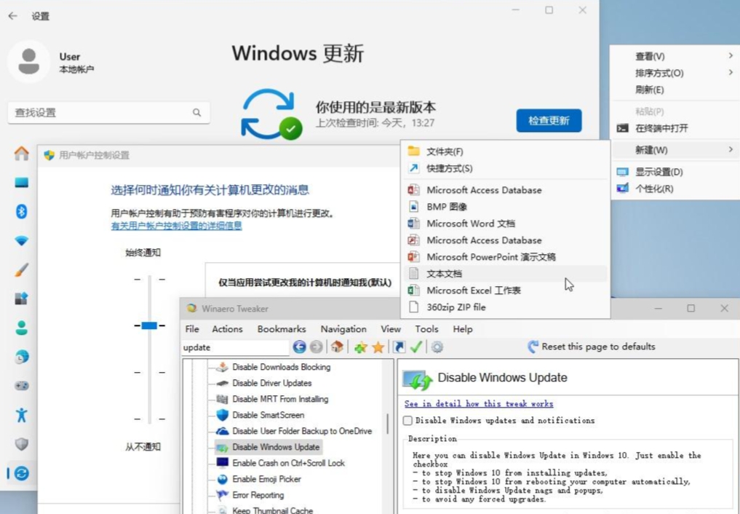Select Windows Update icon in Settings sidebar

(21, 473)
